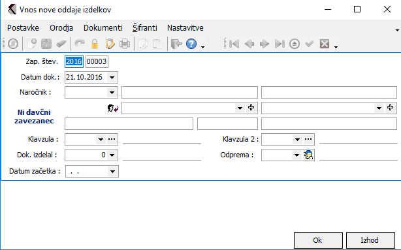The width and height of the screenshot is (401, 250).
Task: Click the right field in address row
Action: pos(329,124)
